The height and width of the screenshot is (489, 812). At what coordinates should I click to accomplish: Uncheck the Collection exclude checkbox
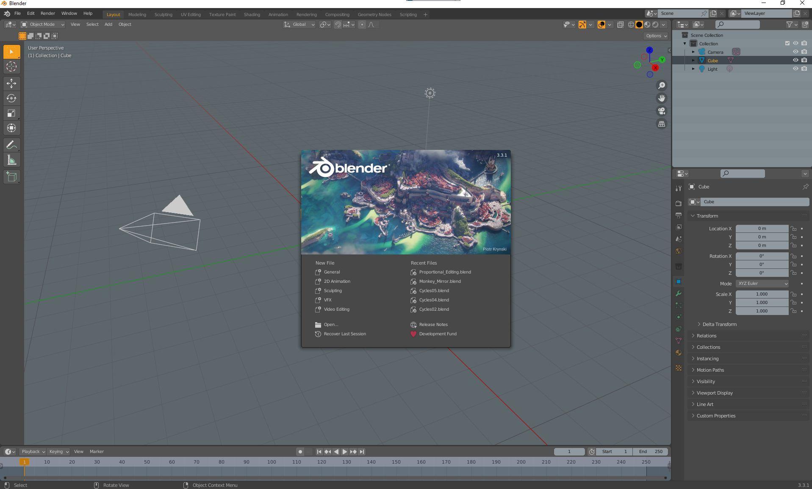coord(787,43)
